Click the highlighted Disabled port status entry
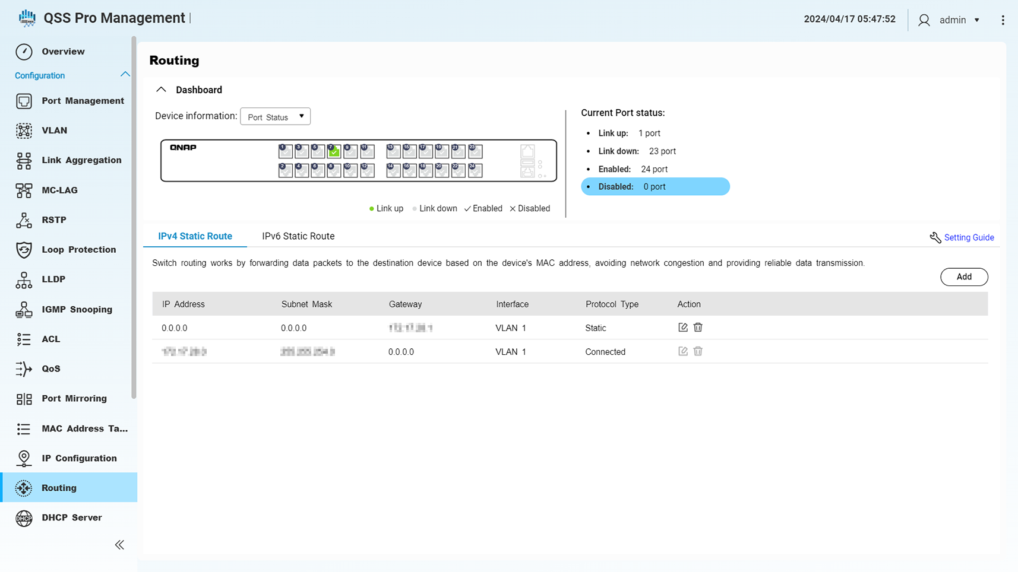 point(655,186)
